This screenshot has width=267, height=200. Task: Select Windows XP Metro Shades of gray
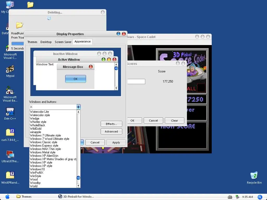[53, 159]
